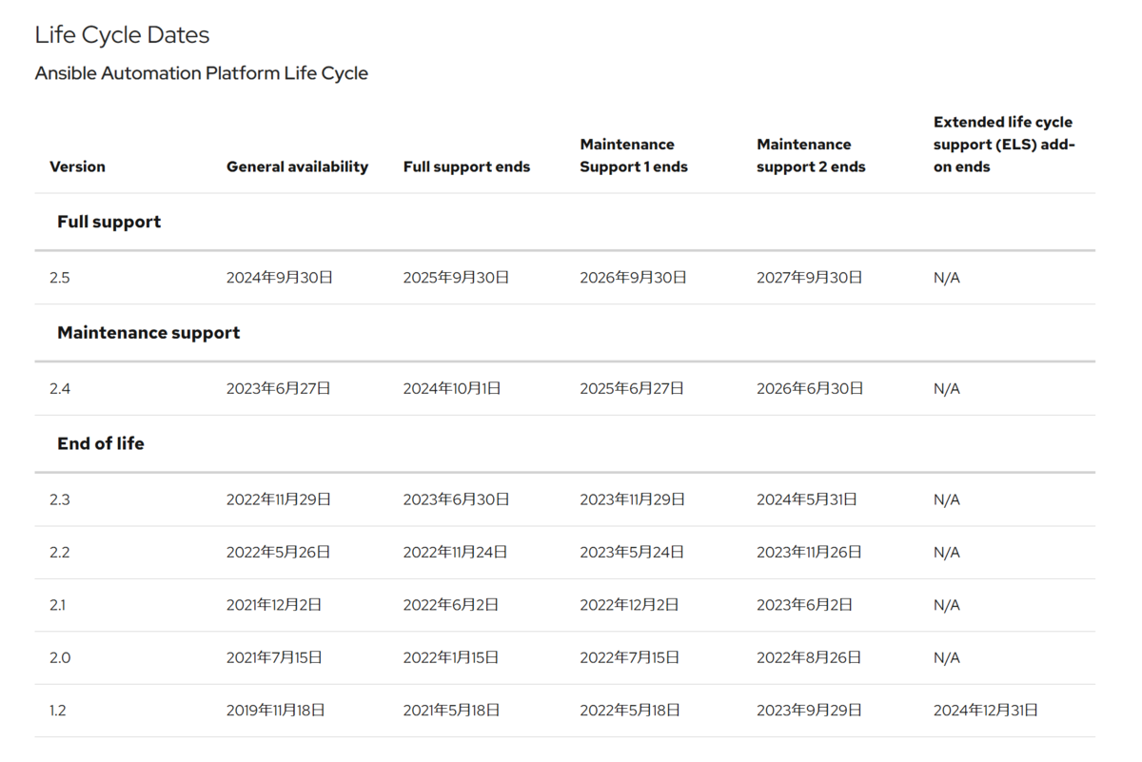Click 'N/A' in the 2.4 row
Screen dimensions: 1142x762
click(947, 388)
